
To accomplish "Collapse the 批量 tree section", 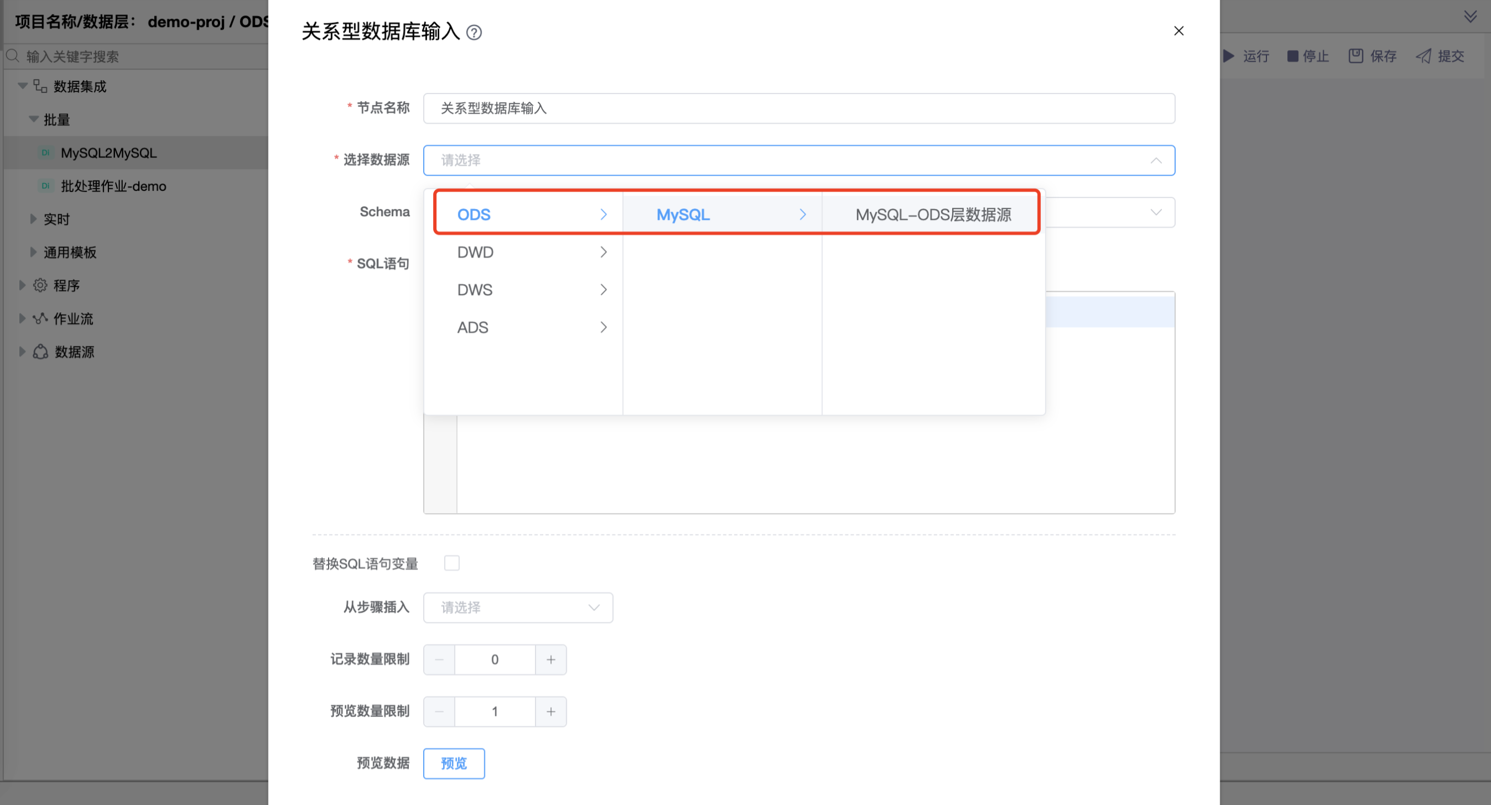I will [33, 119].
